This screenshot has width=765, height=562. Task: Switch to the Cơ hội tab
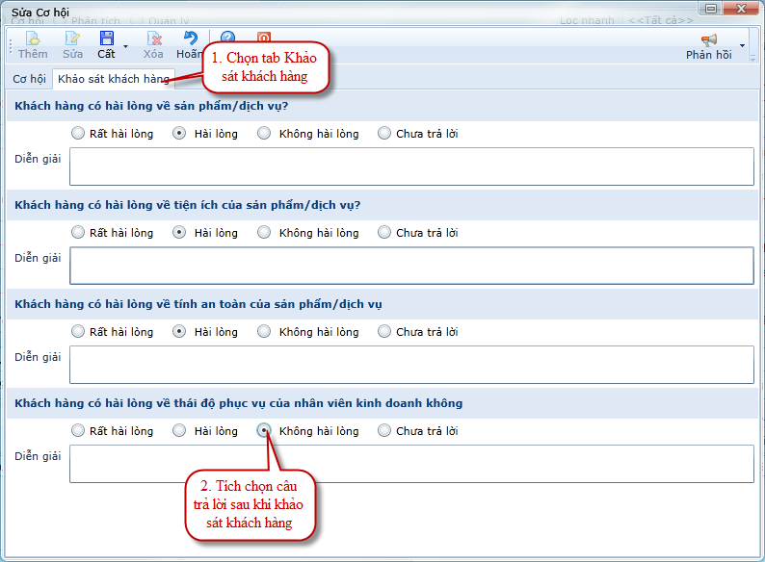point(29,79)
